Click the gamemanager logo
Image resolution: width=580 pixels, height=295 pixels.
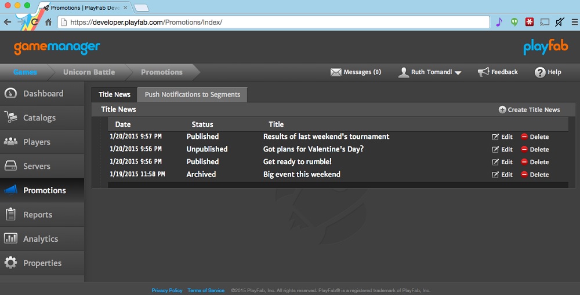click(x=57, y=47)
